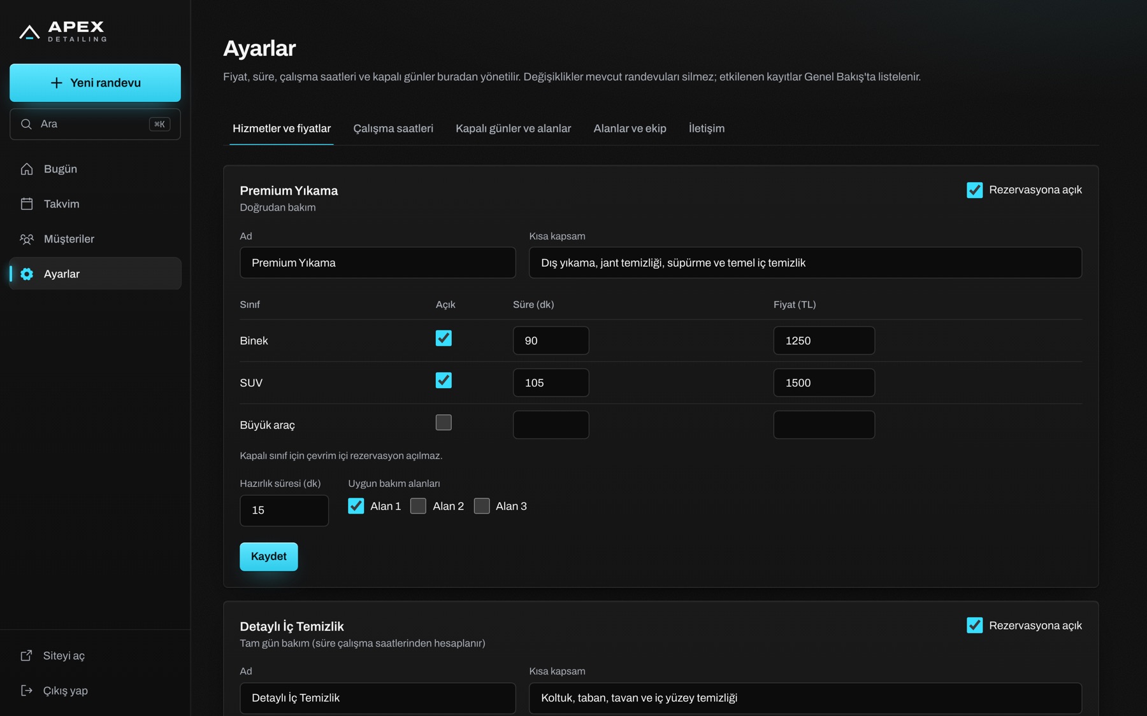Focus the Ara search field
The image size is (1147, 716).
point(95,124)
